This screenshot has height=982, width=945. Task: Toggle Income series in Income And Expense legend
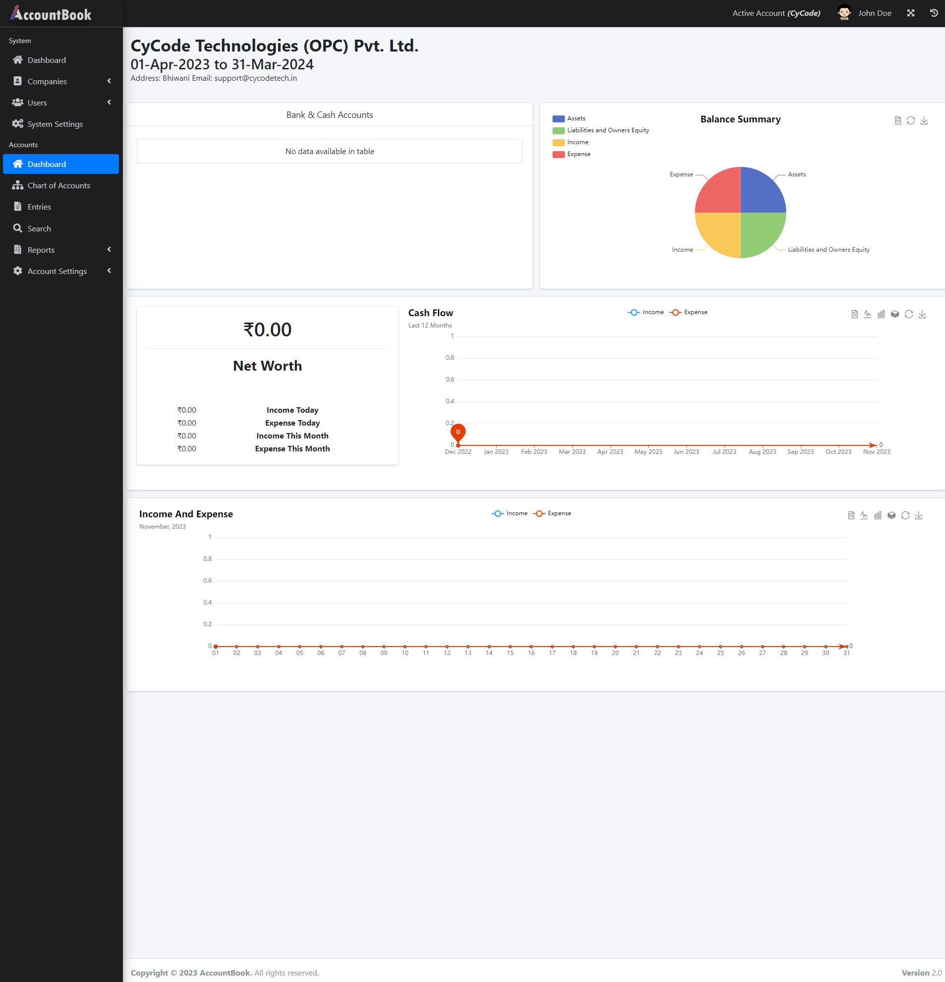coord(509,514)
